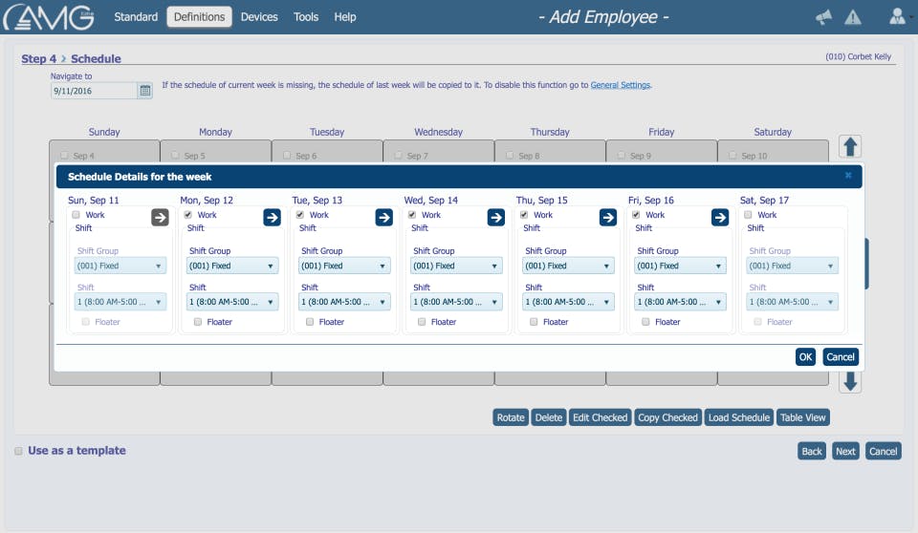The image size is (918, 533).
Task: Toggle Floater checkbox for Tue, Sep 13
Action: (311, 322)
